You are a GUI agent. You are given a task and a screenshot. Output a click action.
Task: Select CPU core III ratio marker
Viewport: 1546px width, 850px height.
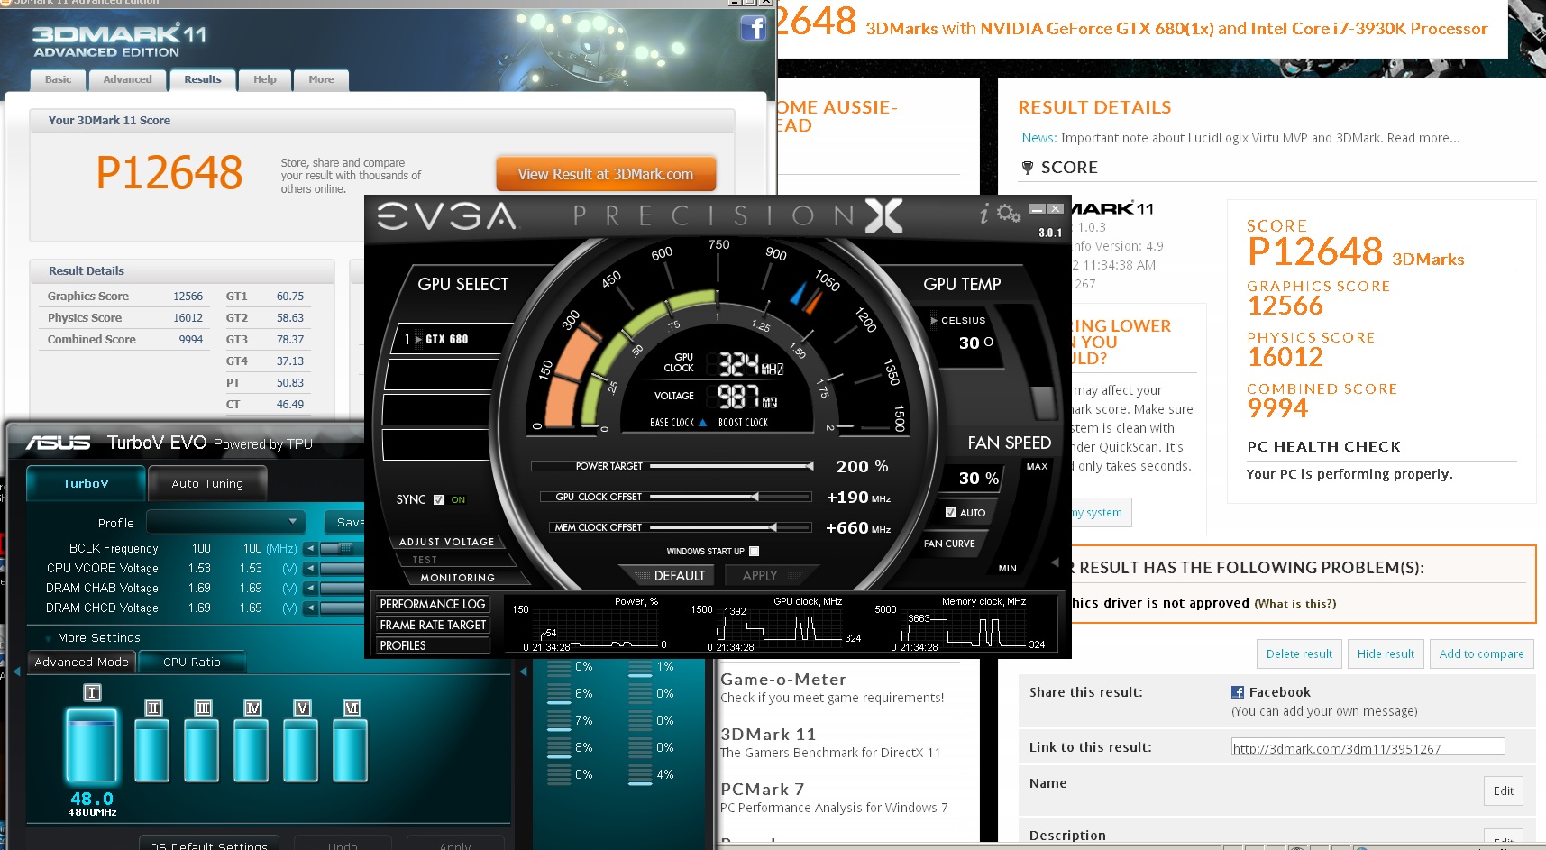point(203,708)
